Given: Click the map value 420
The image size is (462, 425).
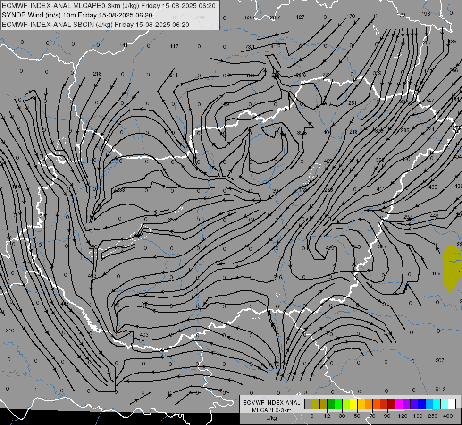Looking at the screenshot, I should click(406, 159).
